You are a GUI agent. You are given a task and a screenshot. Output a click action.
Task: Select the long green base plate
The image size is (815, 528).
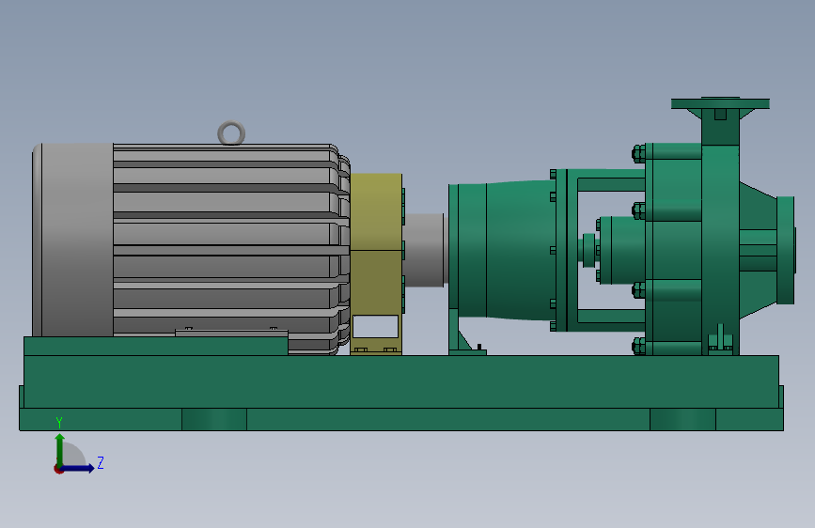(x=401, y=393)
